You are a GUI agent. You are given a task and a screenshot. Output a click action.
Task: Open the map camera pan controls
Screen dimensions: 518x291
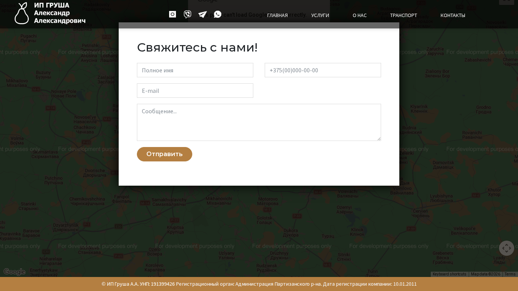(x=507, y=248)
